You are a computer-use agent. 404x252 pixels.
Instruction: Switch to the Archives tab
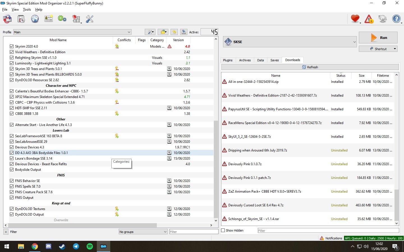245,60
